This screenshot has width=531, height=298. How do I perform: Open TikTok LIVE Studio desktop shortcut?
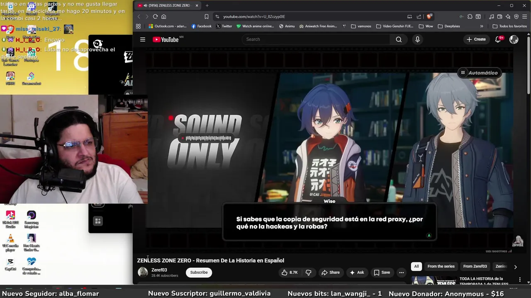tap(10, 219)
